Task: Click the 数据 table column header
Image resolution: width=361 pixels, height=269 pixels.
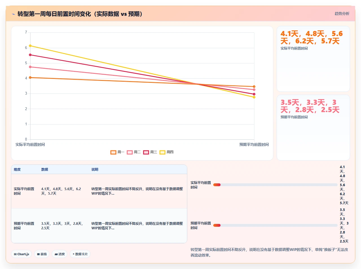Action: click(45, 170)
